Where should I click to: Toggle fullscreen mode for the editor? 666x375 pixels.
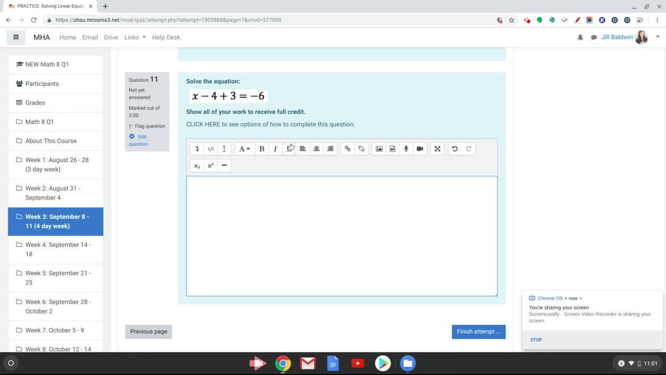pos(437,149)
